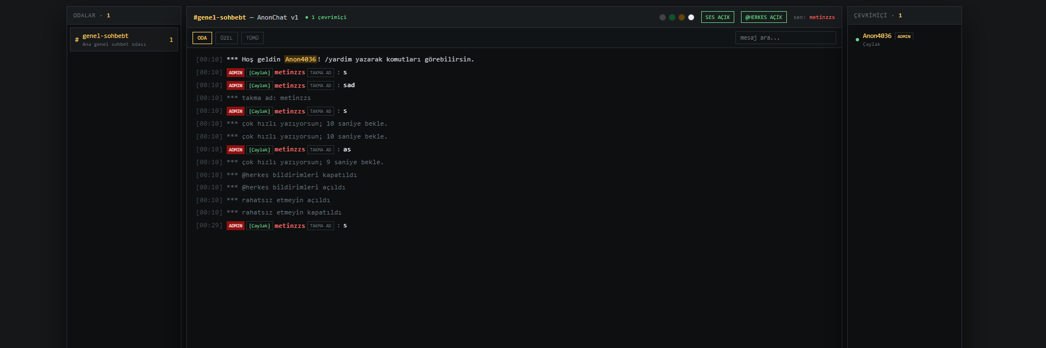Open the genel-sohbebt room in the sidebar
1046x348 pixels.
pyautogui.click(x=124, y=40)
